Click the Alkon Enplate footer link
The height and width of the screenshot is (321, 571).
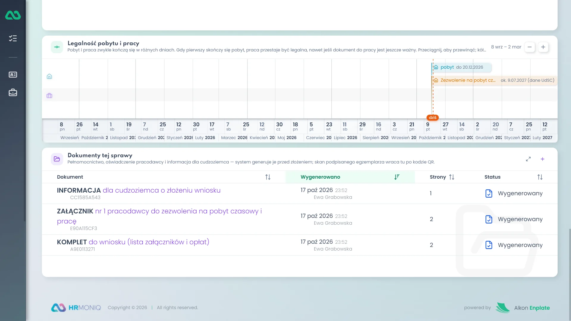pyautogui.click(x=532, y=308)
